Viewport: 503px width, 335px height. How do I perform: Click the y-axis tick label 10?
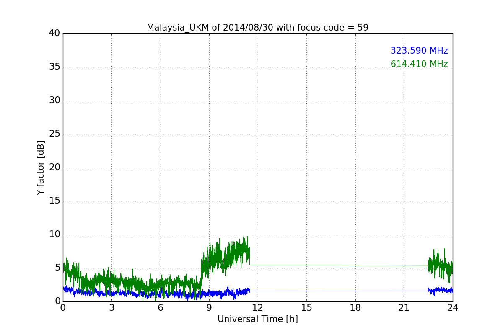(x=54, y=234)
